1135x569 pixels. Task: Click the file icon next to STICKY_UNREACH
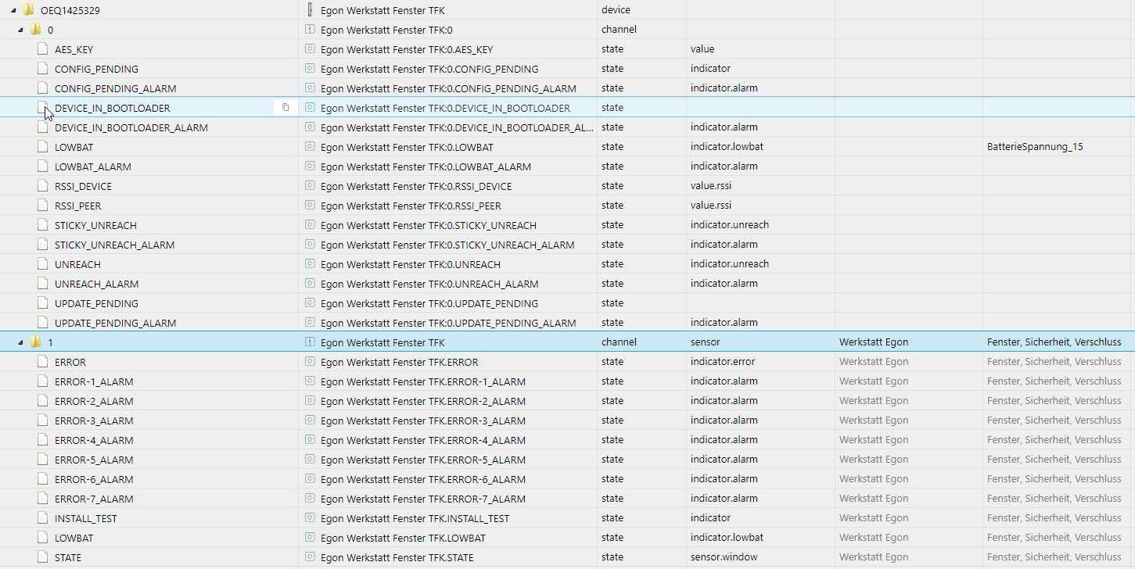click(x=43, y=225)
